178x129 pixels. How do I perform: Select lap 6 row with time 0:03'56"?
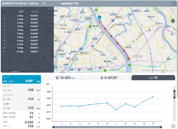pyautogui.click(x=27, y=34)
